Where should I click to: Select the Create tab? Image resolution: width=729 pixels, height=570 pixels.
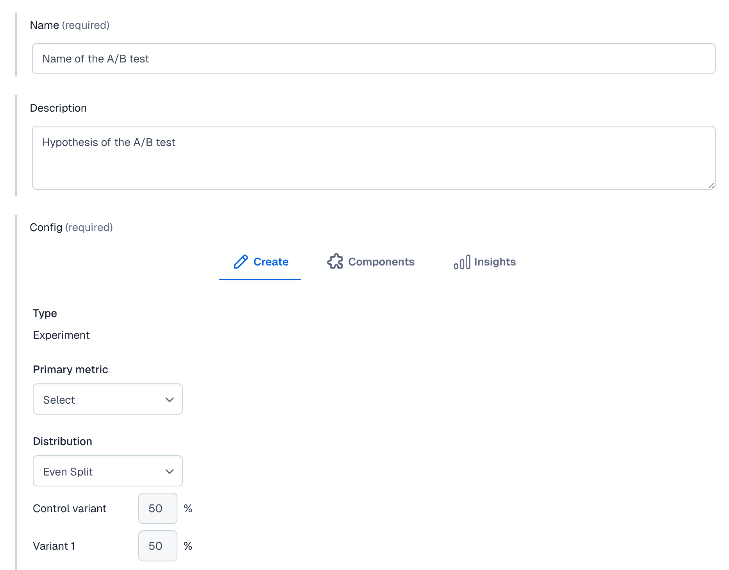coord(261,262)
